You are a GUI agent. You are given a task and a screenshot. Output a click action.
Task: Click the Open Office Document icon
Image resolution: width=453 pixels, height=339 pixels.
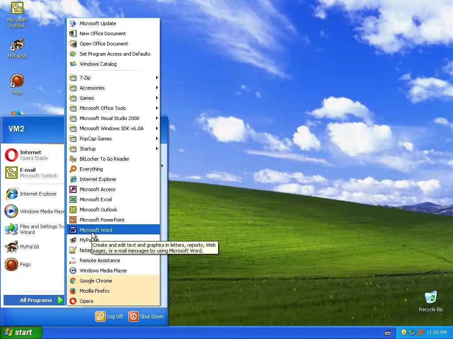coord(73,44)
